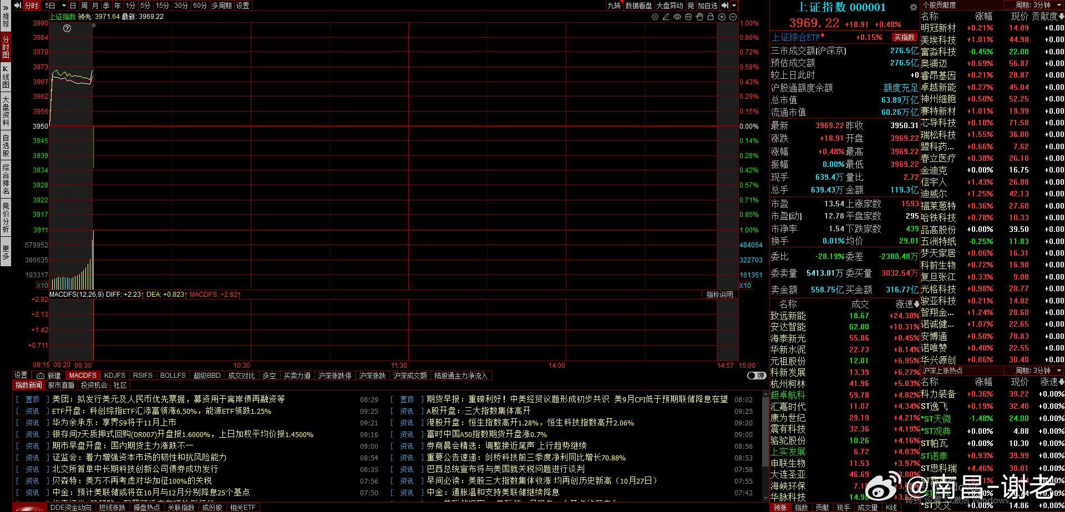Click the 买指数 button
Image resolution: width=1065 pixels, height=512 pixels.
point(904,38)
